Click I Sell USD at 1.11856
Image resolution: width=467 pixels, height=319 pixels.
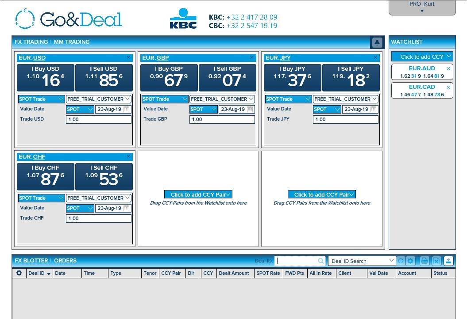(x=104, y=78)
